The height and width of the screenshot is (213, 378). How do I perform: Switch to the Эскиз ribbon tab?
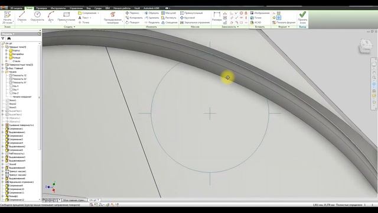click(x=29, y=8)
